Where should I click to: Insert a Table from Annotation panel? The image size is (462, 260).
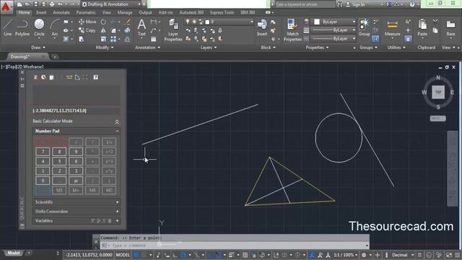click(154, 39)
